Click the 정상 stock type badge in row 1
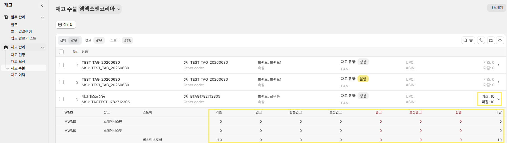Image resolution: width=507 pixels, height=143 pixels. point(363,62)
